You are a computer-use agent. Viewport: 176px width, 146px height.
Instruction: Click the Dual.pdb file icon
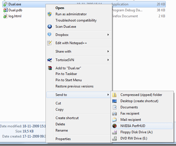tap(5, 10)
